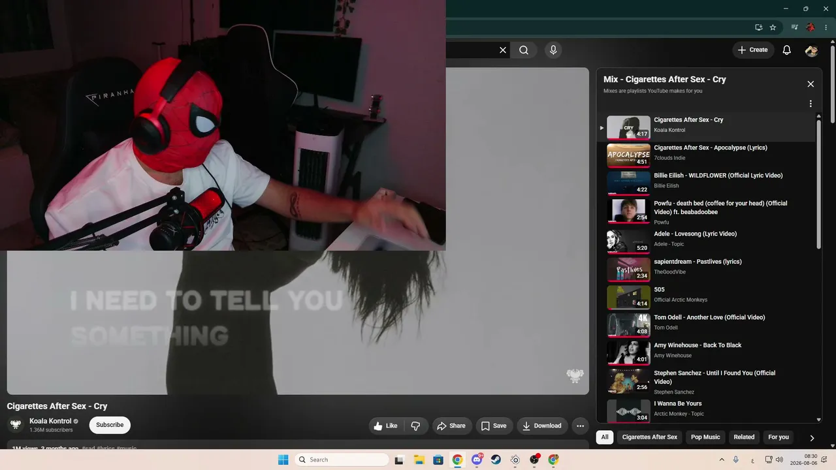Select the For you filter chip
The image size is (836, 470).
coord(779,437)
